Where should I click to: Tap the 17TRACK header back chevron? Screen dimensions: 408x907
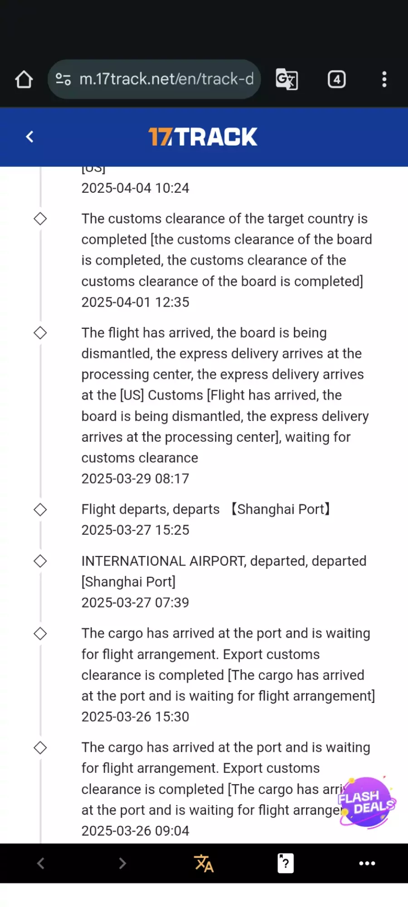(30, 137)
